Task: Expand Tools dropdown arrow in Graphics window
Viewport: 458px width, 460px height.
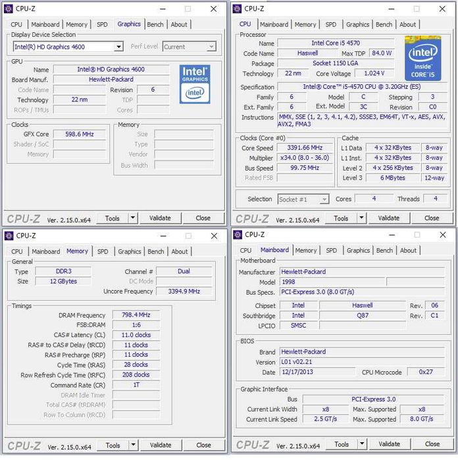Action: (133, 218)
